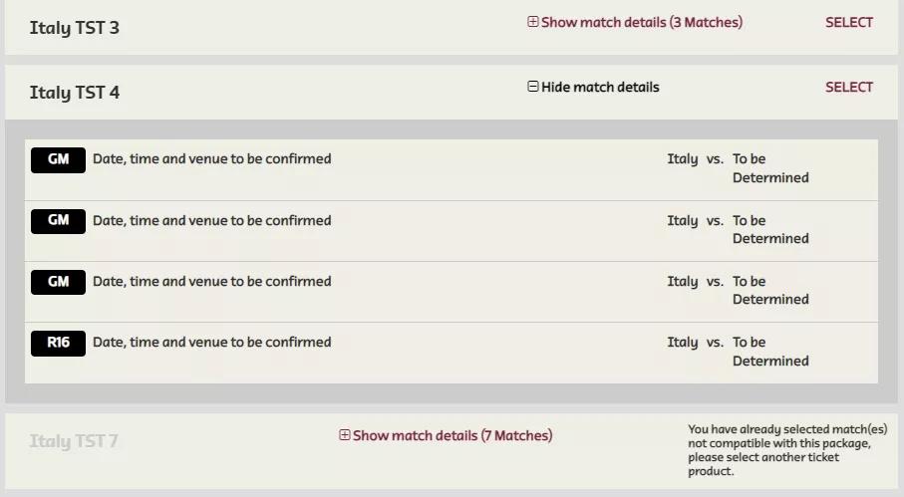904x497 pixels.
Task: Click the second GM match badge
Action: (58, 221)
